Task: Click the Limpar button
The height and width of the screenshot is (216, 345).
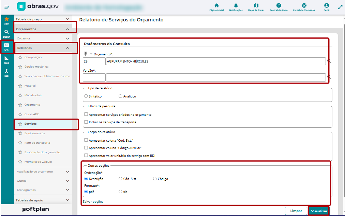Action: click(296, 211)
